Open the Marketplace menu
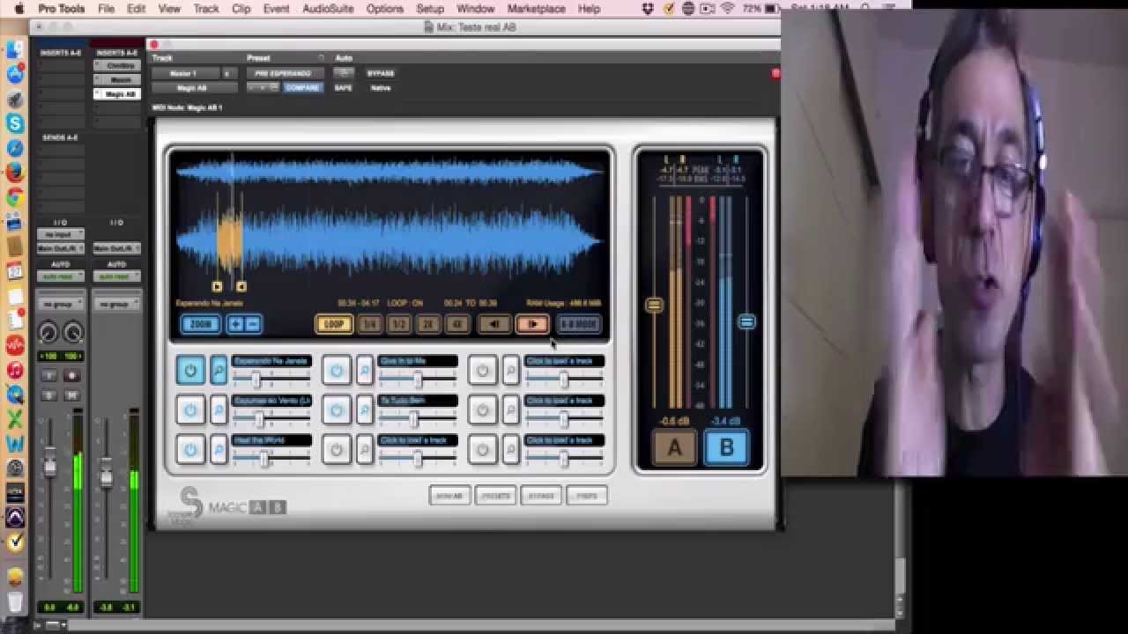 [x=536, y=9]
